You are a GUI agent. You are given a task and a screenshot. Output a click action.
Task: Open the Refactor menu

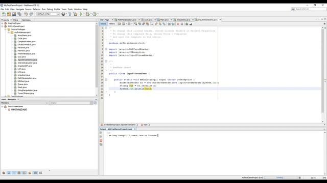36,9
